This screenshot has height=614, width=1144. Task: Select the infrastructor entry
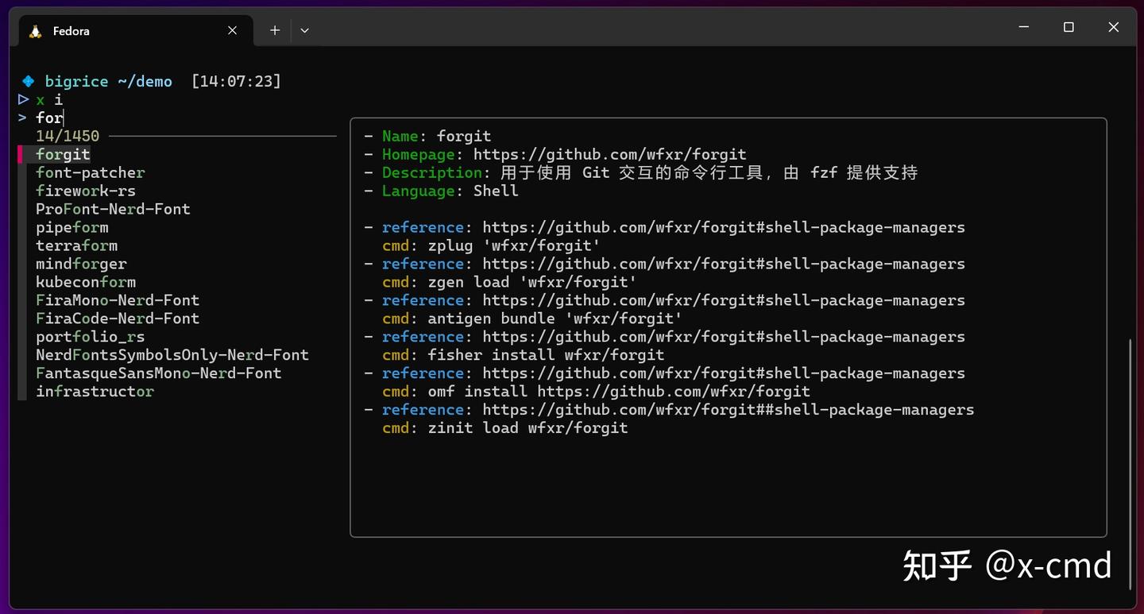coord(95,392)
